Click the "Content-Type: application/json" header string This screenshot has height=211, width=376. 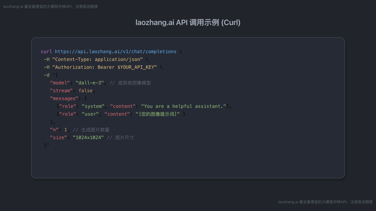coord(97,59)
